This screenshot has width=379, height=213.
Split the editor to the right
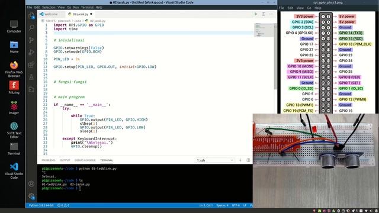[x=264, y=14]
